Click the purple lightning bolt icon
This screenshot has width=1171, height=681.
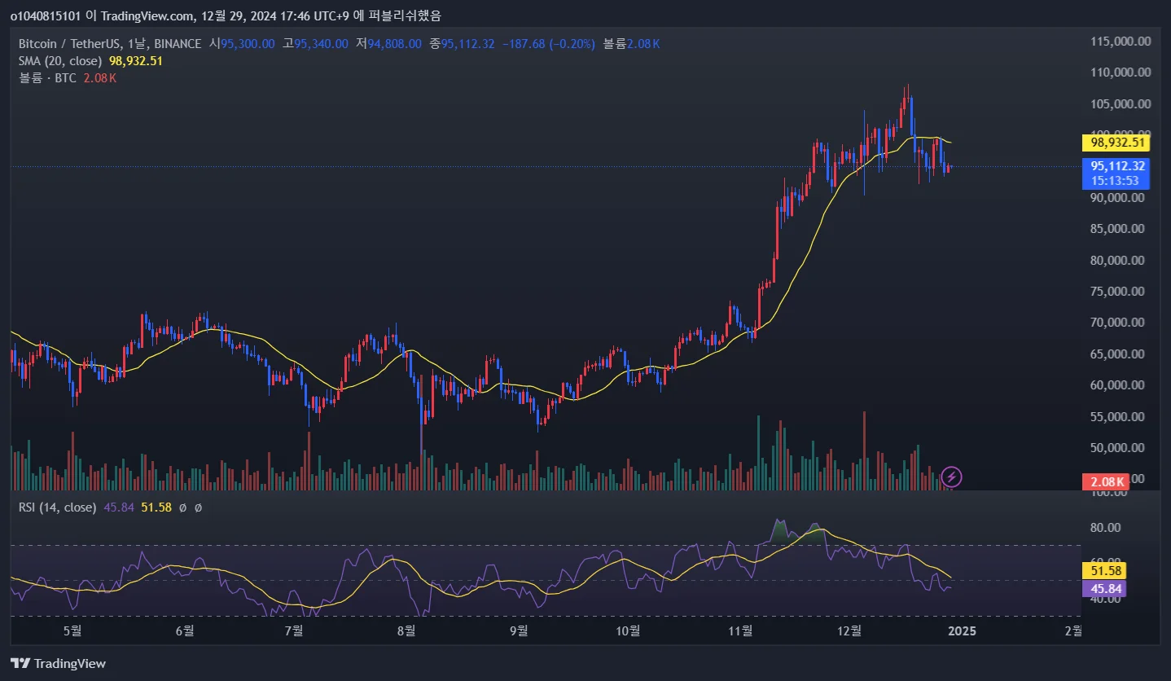point(951,477)
